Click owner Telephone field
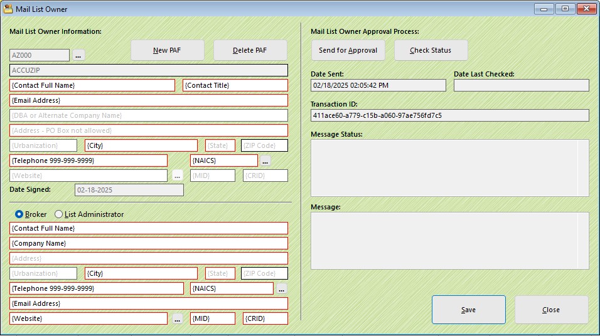 (88, 160)
